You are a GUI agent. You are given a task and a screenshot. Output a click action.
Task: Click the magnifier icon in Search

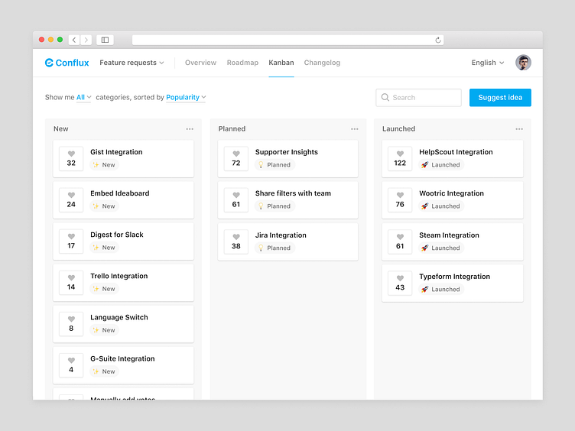tap(385, 97)
